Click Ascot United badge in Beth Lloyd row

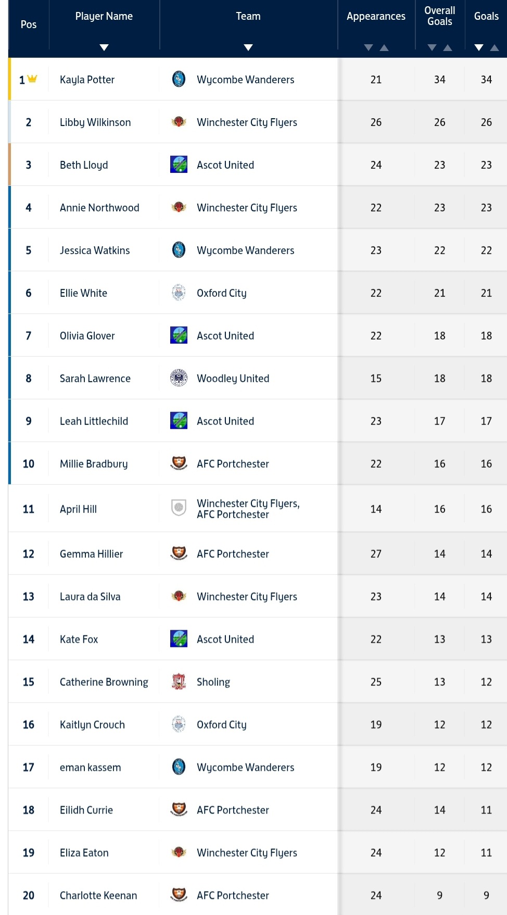click(x=179, y=165)
